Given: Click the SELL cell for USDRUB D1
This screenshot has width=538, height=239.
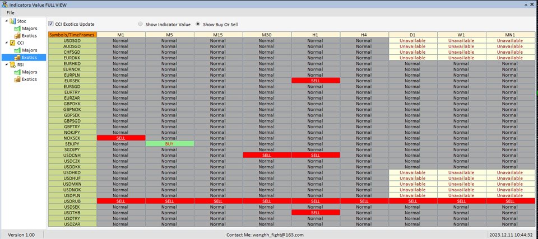Looking at the screenshot, I should coord(413,201).
